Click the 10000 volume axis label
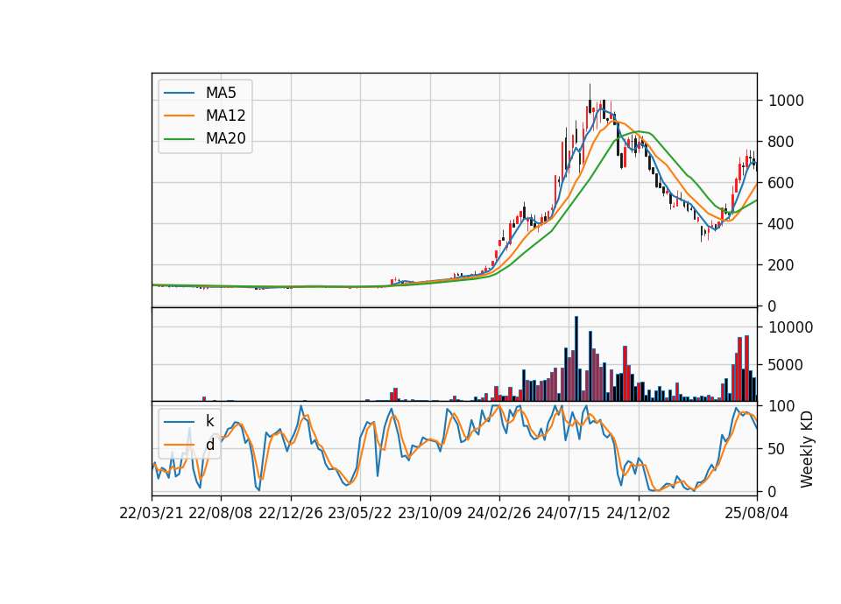Viewport: 841px width, 604px height. (x=790, y=327)
